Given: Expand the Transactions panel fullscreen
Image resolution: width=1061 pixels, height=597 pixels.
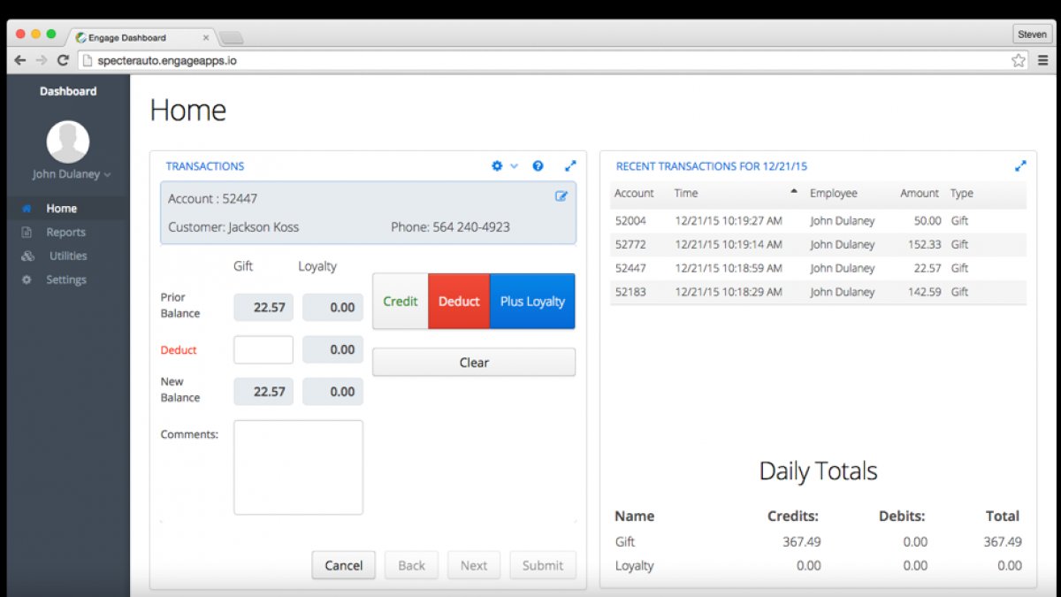Looking at the screenshot, I should (x=570, y=166).
